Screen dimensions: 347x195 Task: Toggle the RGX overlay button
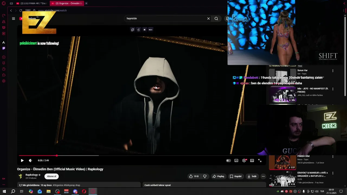151,30
